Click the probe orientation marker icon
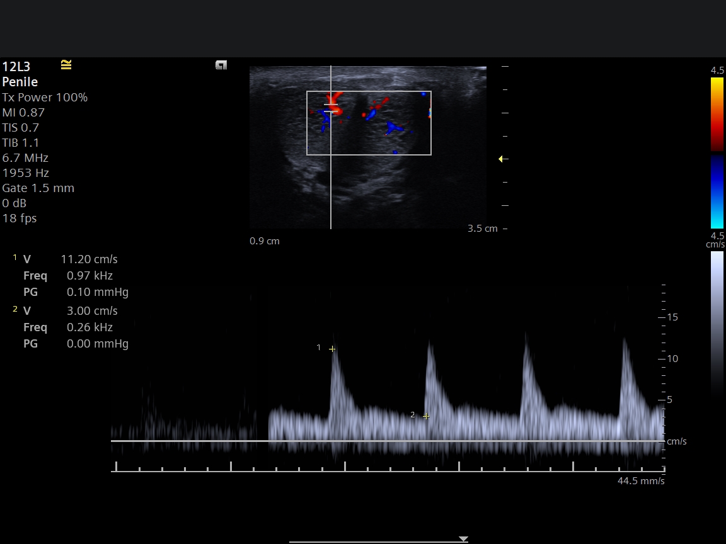This screenshot has height=544, width=726. (221, 65)
